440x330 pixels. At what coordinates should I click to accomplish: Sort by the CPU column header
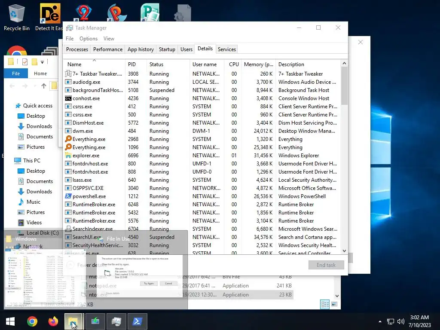point(233,64)
